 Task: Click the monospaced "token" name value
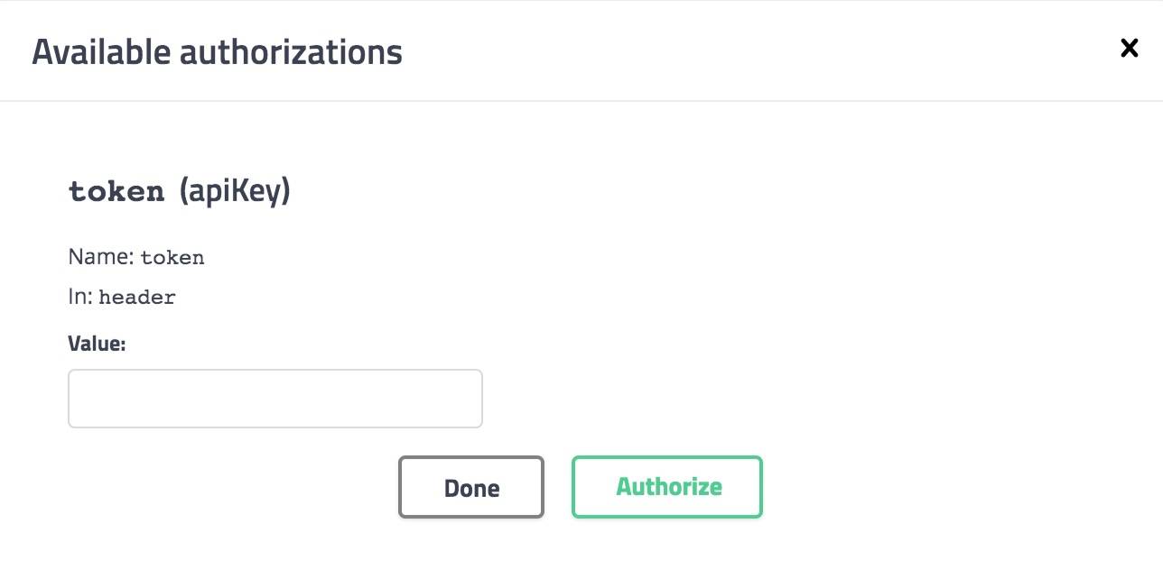point(172,258)
